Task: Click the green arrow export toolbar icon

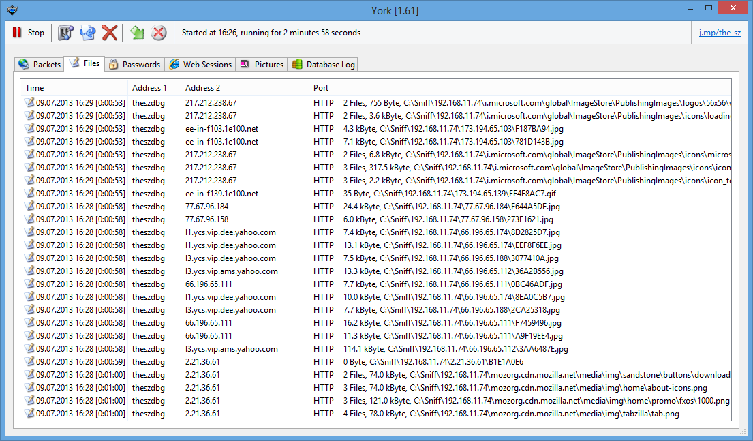Action: point(137,33)
